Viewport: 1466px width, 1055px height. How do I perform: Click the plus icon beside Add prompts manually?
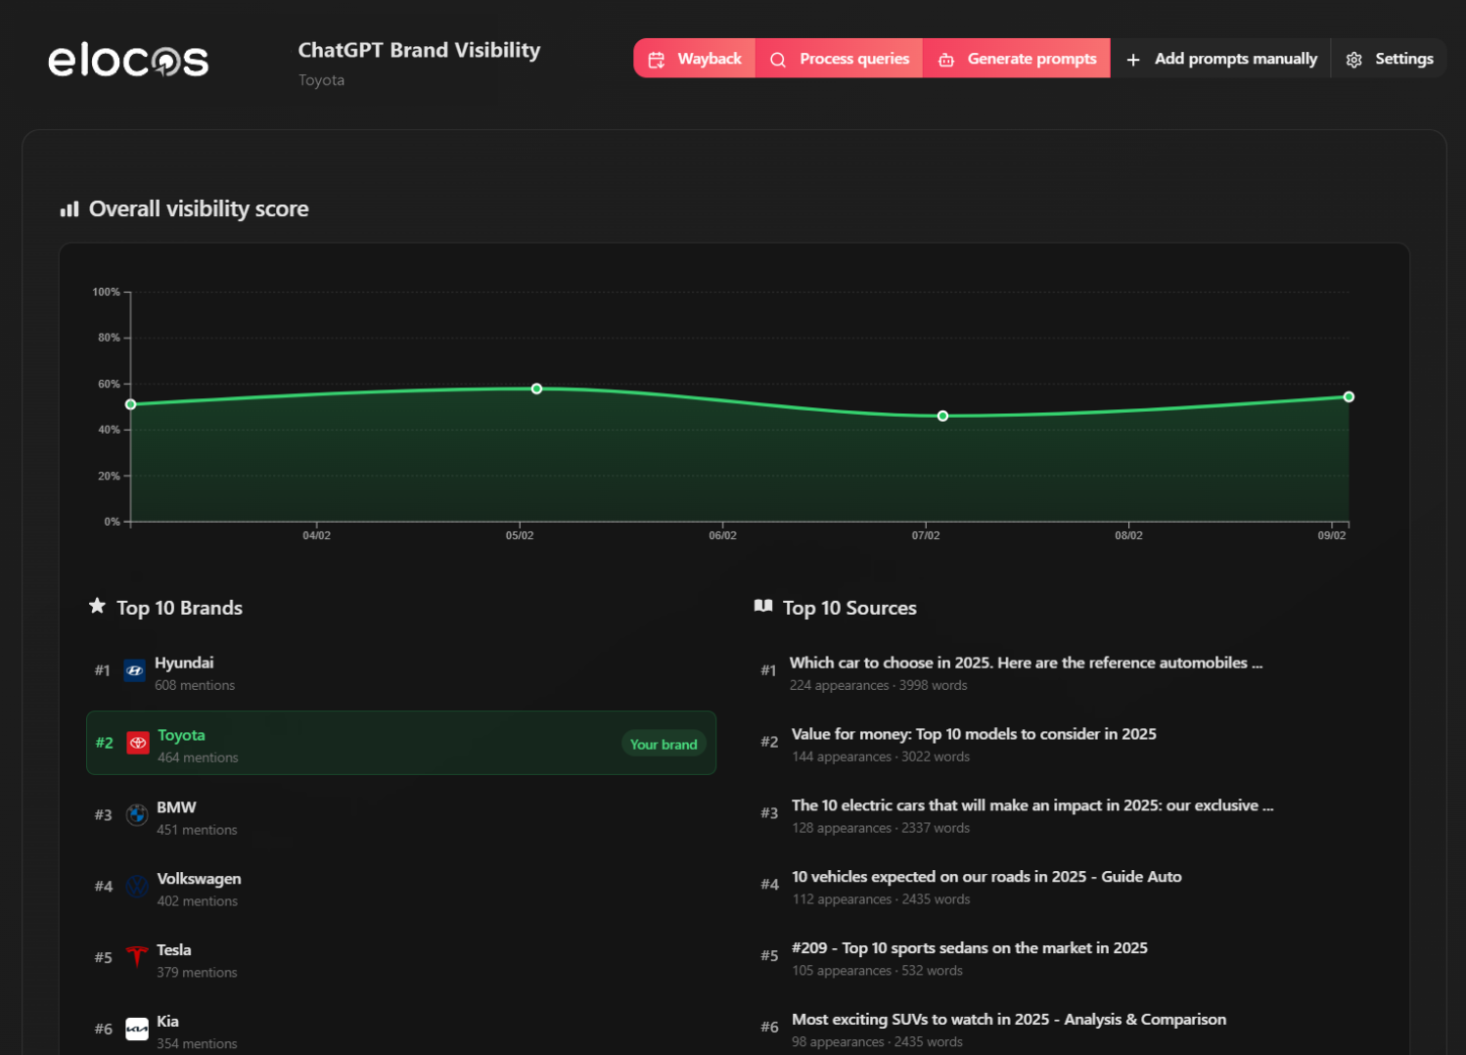pyautogui.click(x=1133, y=60)
